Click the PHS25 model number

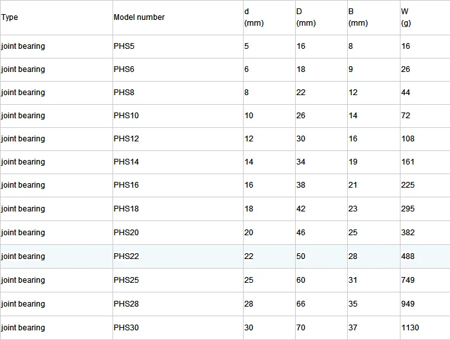[126, 280]
